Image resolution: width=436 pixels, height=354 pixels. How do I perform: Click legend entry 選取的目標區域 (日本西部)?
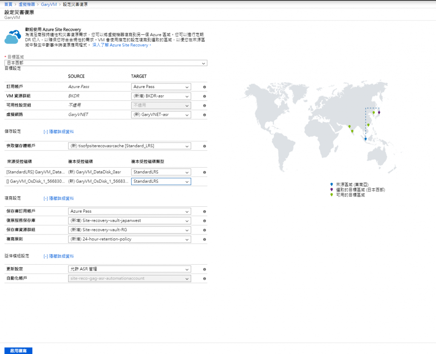coord(360,190)
